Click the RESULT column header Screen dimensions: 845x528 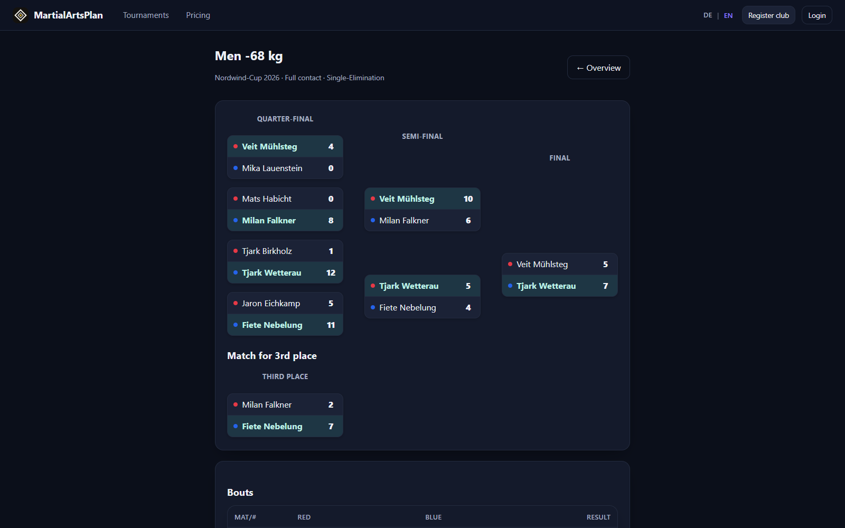598,517
